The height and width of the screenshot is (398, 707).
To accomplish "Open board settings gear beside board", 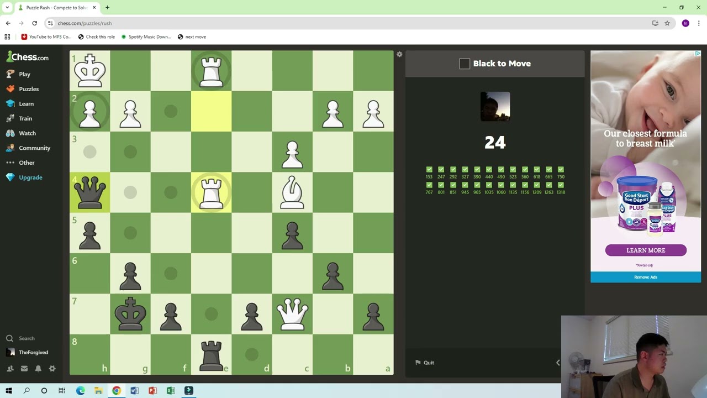I will 399,54.
